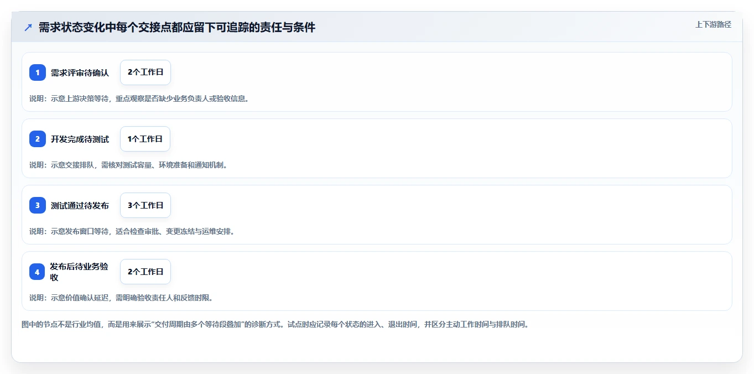Click the "3个工作日" chip for 测试通过待发布

point(145,205)
